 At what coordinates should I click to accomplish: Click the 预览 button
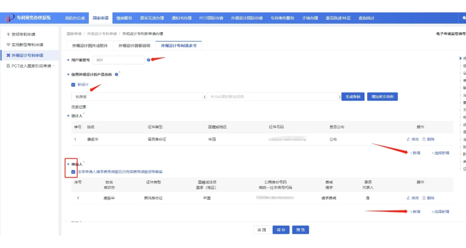point(301,230)
